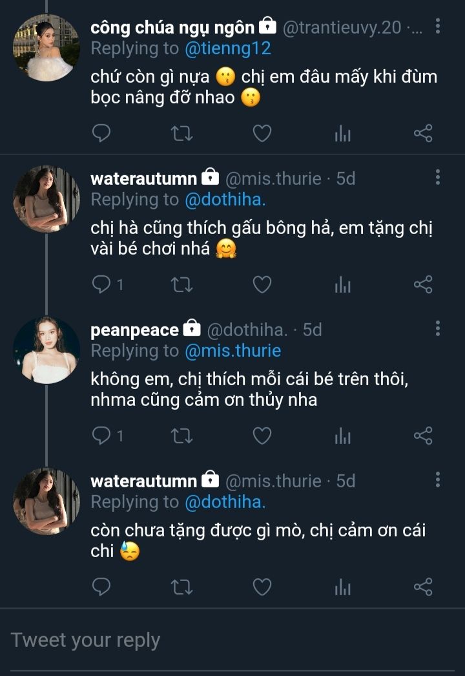View analytics for công chúa ngụ ngôn tweet
The image size is (465, 676).
coord(342,134)
